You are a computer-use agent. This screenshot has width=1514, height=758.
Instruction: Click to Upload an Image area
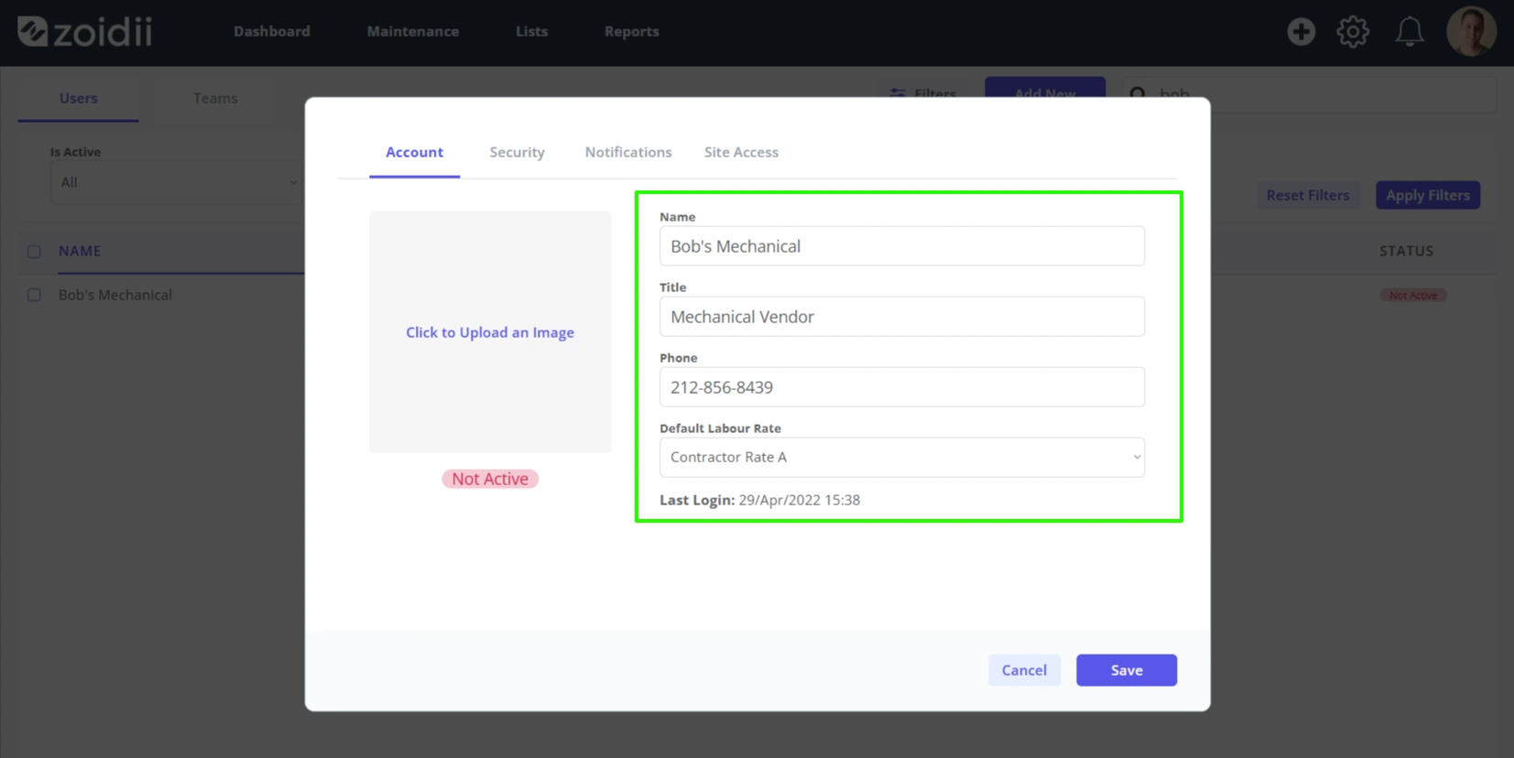point(490,332)
